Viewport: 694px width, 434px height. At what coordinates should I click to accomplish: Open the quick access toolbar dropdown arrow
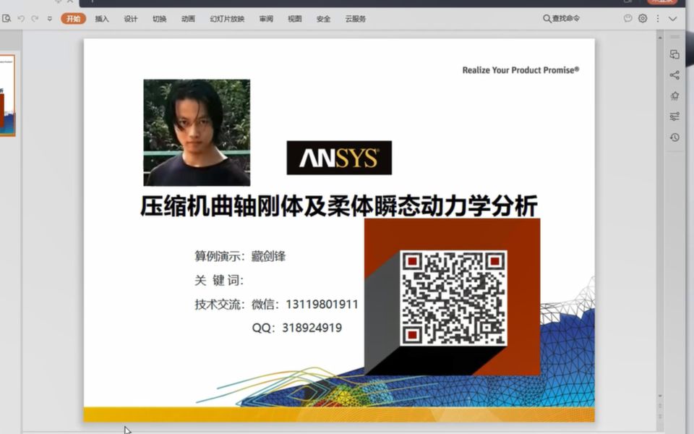click(x=50, y=18)
